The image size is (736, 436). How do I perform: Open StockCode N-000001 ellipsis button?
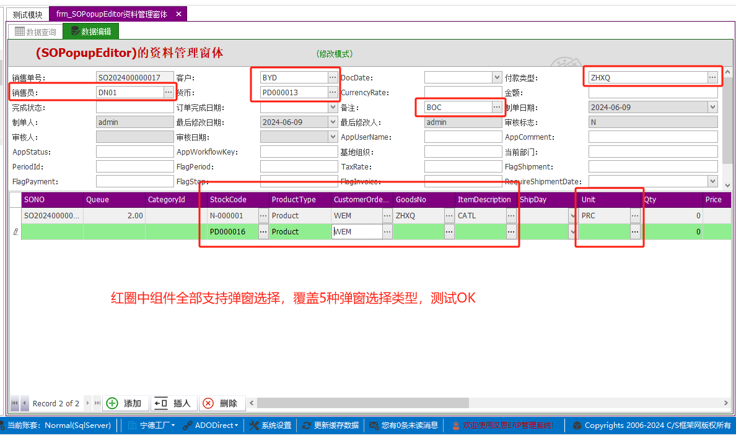263,216
